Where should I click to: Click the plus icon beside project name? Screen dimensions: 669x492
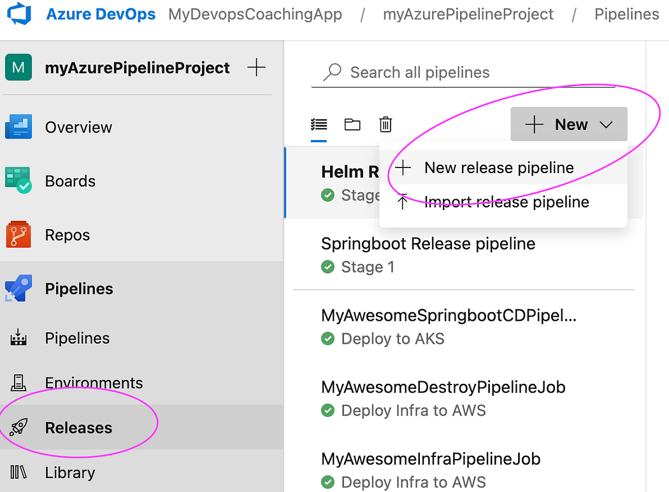pos(256,67)
